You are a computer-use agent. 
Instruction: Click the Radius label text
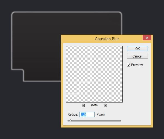point(73,114)
